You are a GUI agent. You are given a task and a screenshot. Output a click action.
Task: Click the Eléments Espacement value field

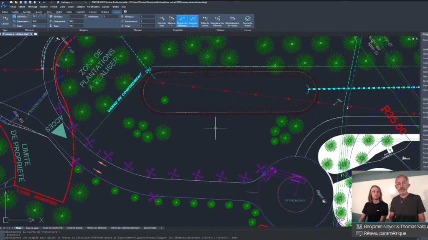39,21
